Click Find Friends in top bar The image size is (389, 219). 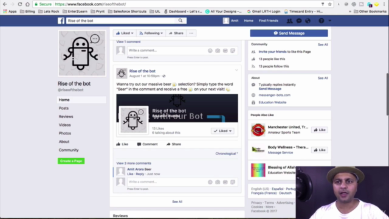269,21
